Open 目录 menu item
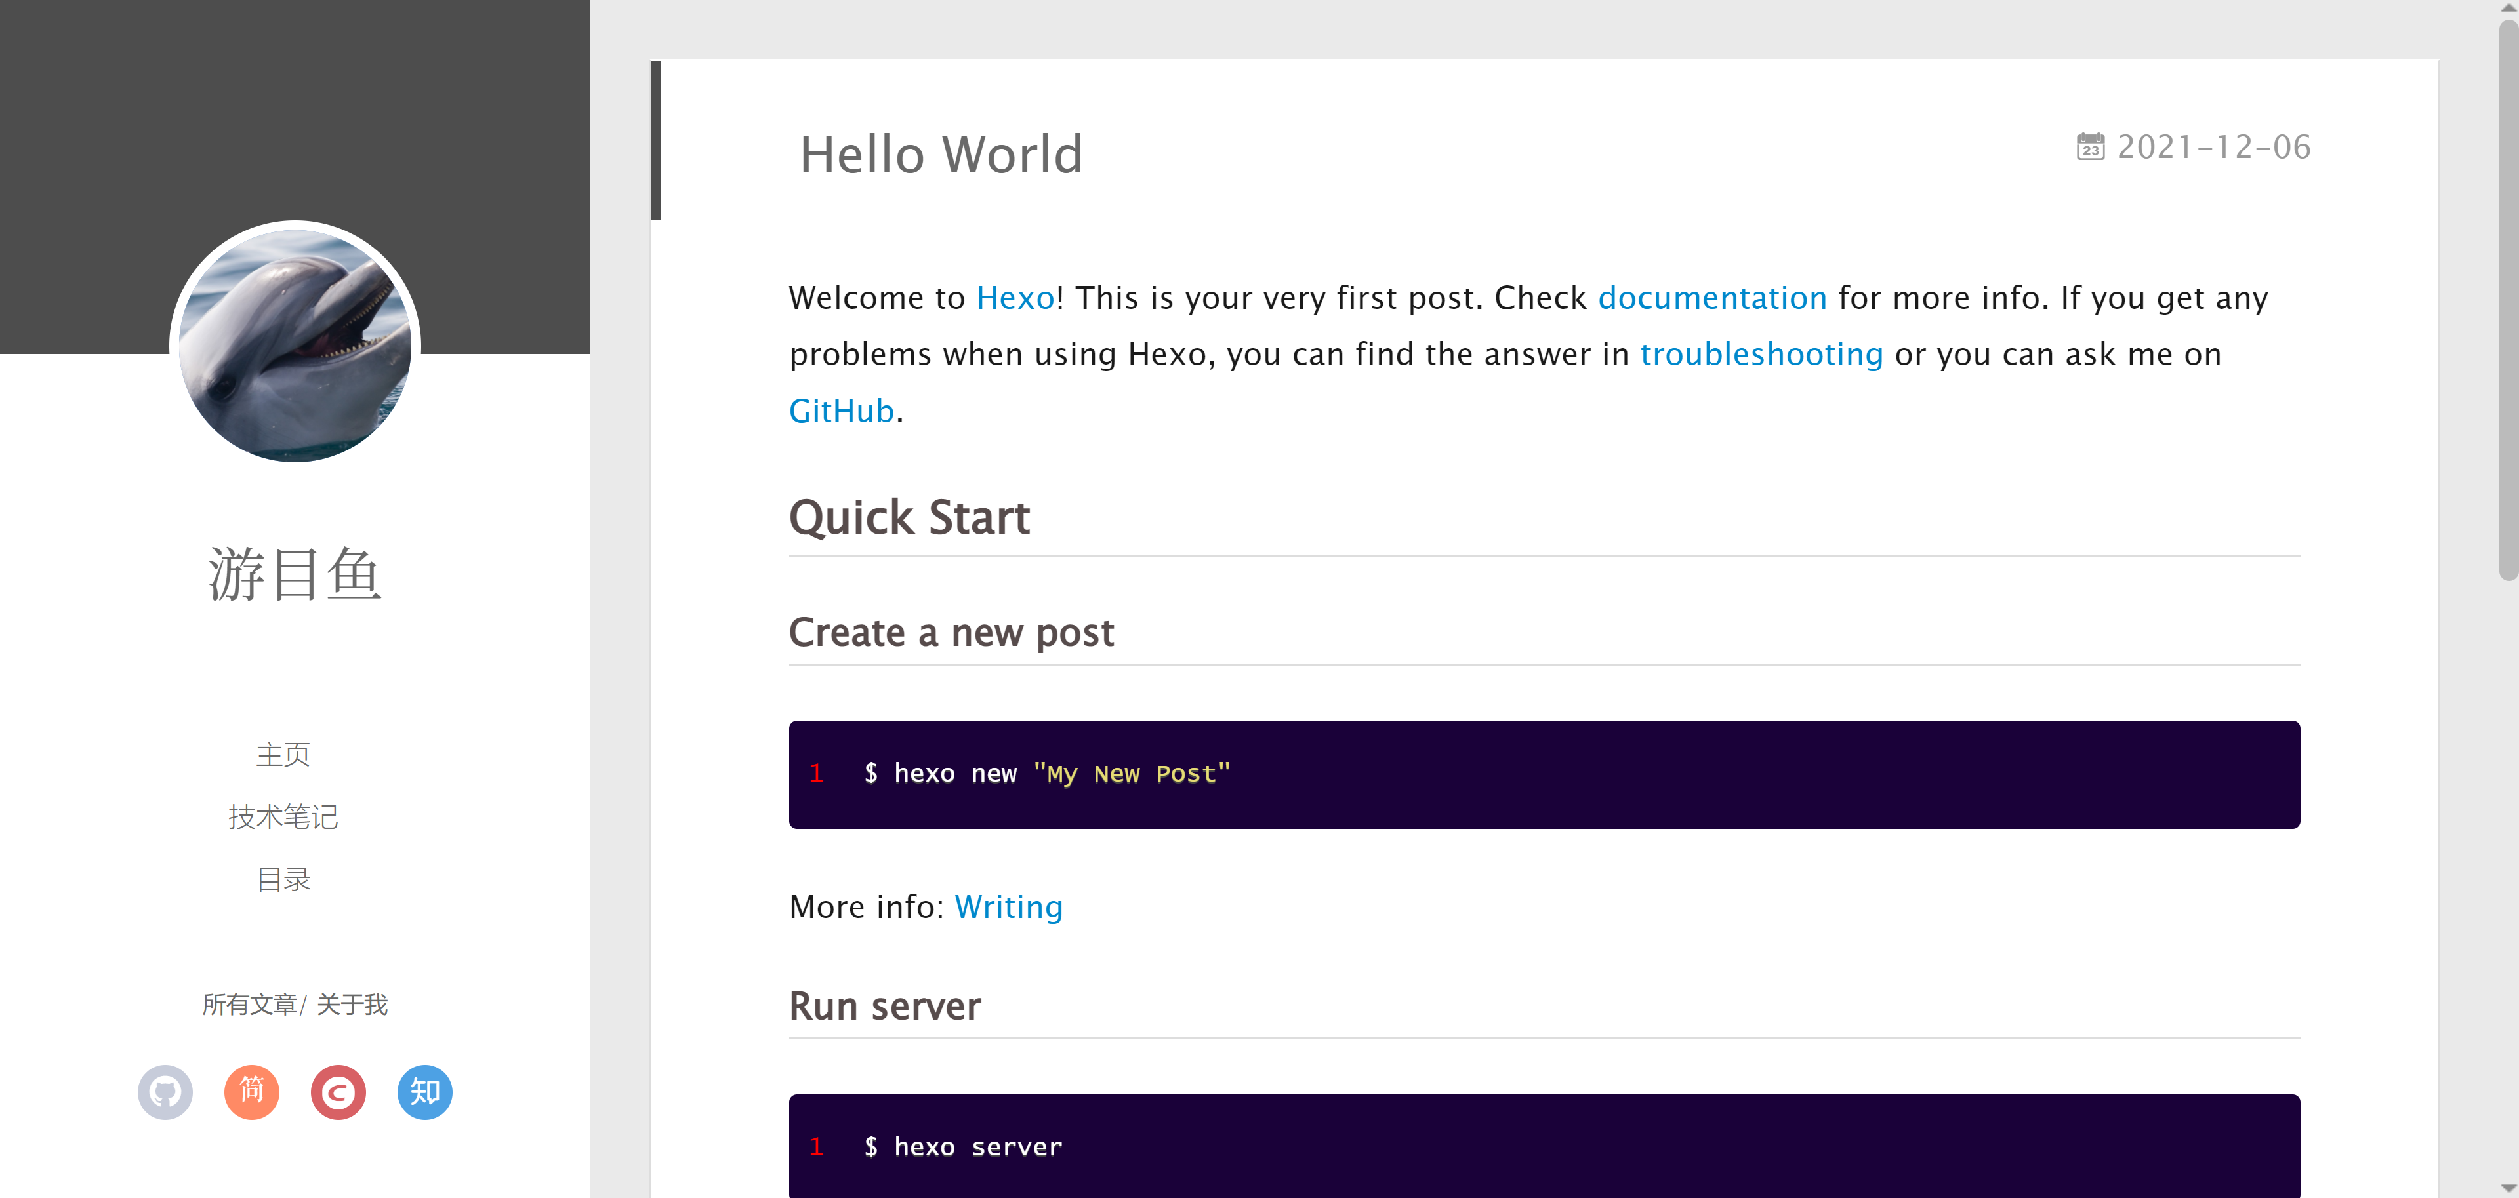This screenshot has height=1198, width=2519. click(x=283, y=879)
